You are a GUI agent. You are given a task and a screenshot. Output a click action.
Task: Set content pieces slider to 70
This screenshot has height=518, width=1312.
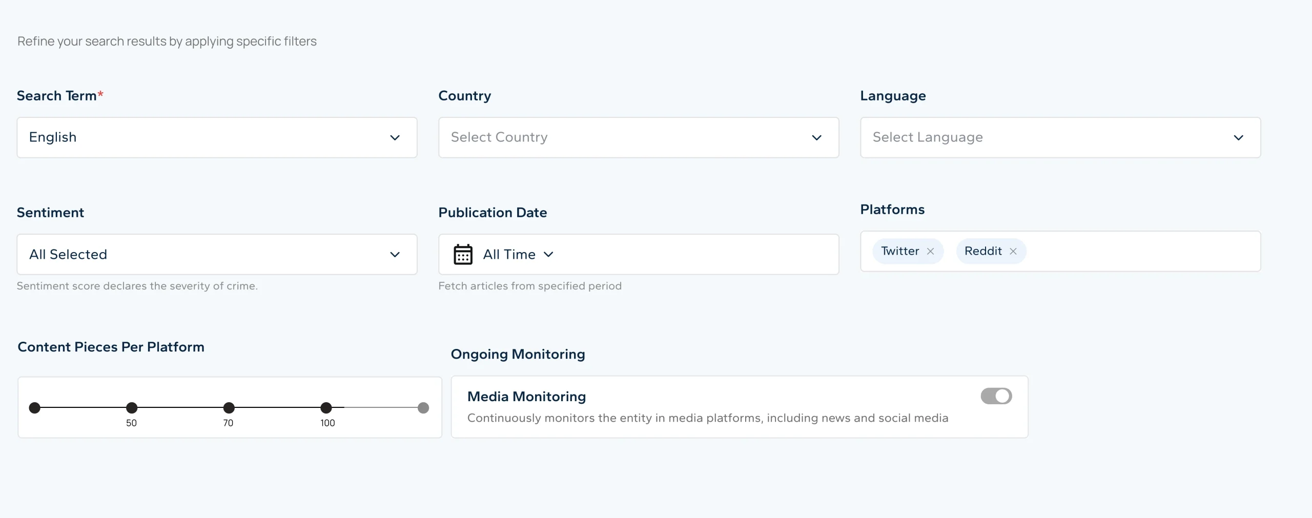click(x=229, y=408)
